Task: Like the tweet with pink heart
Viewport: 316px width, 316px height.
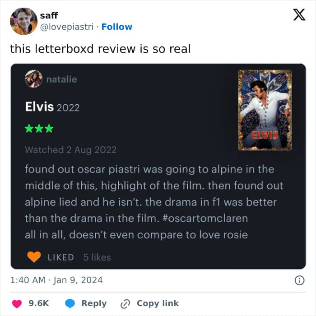Action: [17, 304]
